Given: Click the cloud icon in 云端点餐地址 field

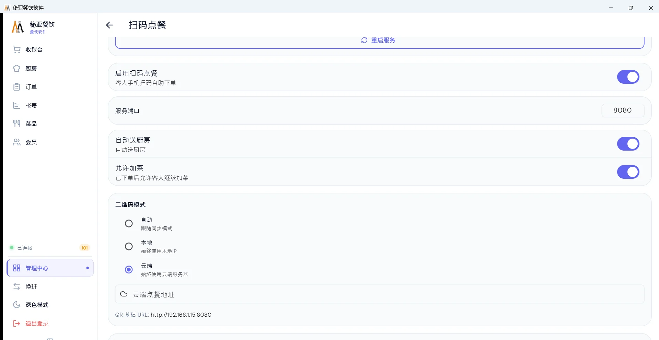Looking at the screenshot, I should (x=124, y=294).
